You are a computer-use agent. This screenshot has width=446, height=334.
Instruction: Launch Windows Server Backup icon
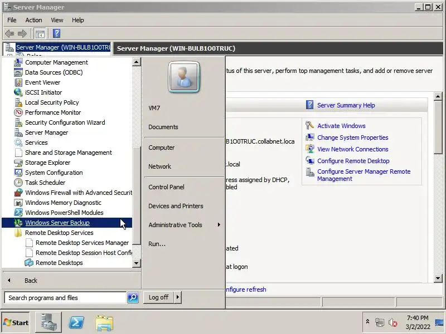click(x=18, y=223)
